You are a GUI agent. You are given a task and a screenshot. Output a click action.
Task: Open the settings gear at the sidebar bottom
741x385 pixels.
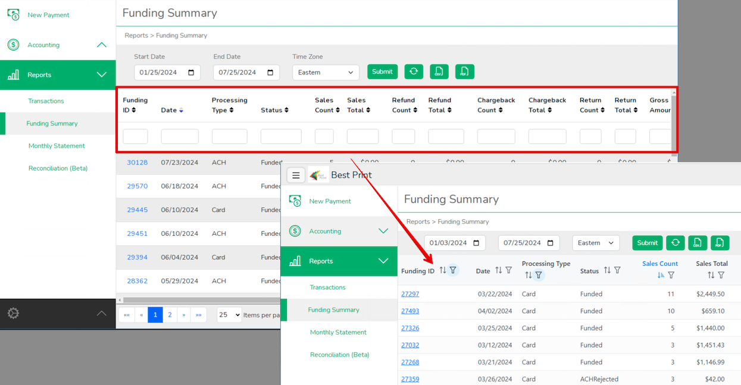[13, 313]
